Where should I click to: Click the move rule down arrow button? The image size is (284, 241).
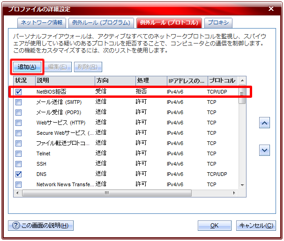(264, 150)
